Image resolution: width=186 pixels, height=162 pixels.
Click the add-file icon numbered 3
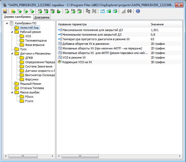(x=32, y=11)
